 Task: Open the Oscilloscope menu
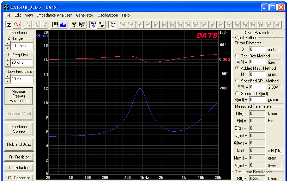[x=108, y=15]
